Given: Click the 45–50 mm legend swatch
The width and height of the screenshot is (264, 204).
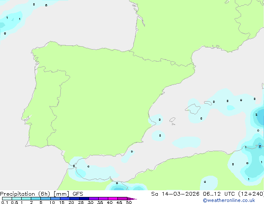Looking at the screenshot, I should point(122,199).
